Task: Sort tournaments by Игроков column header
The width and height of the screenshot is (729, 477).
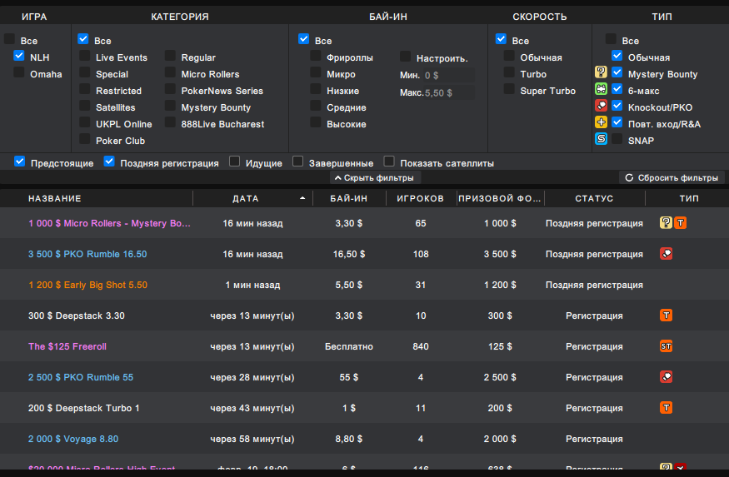Action: [420, 198]
